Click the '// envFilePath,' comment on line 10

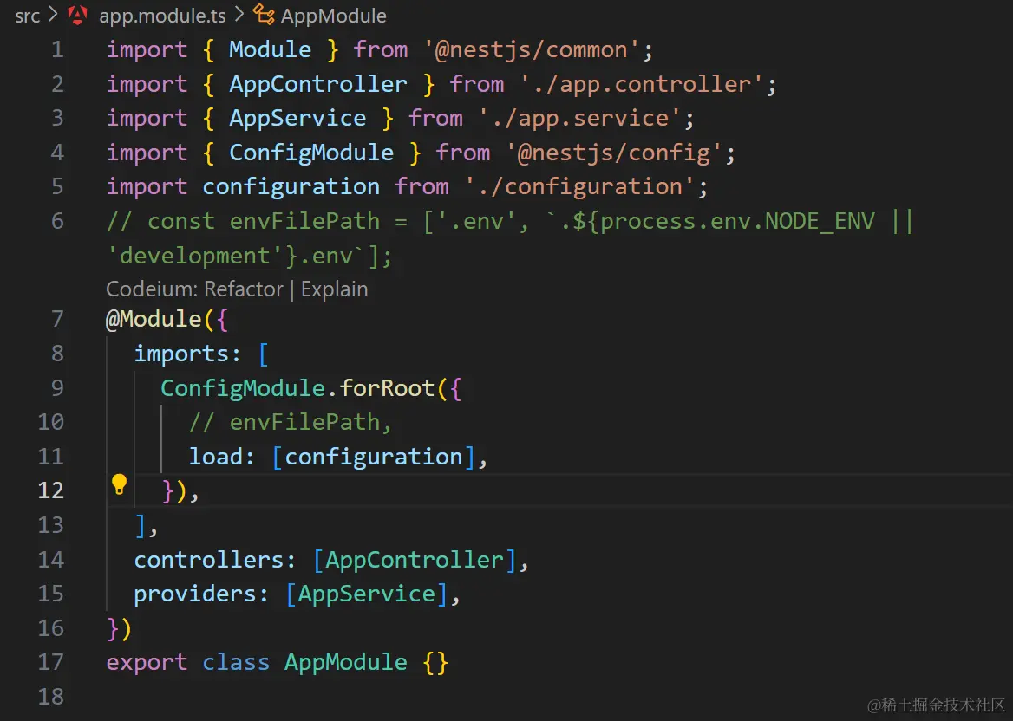point(291,423)
